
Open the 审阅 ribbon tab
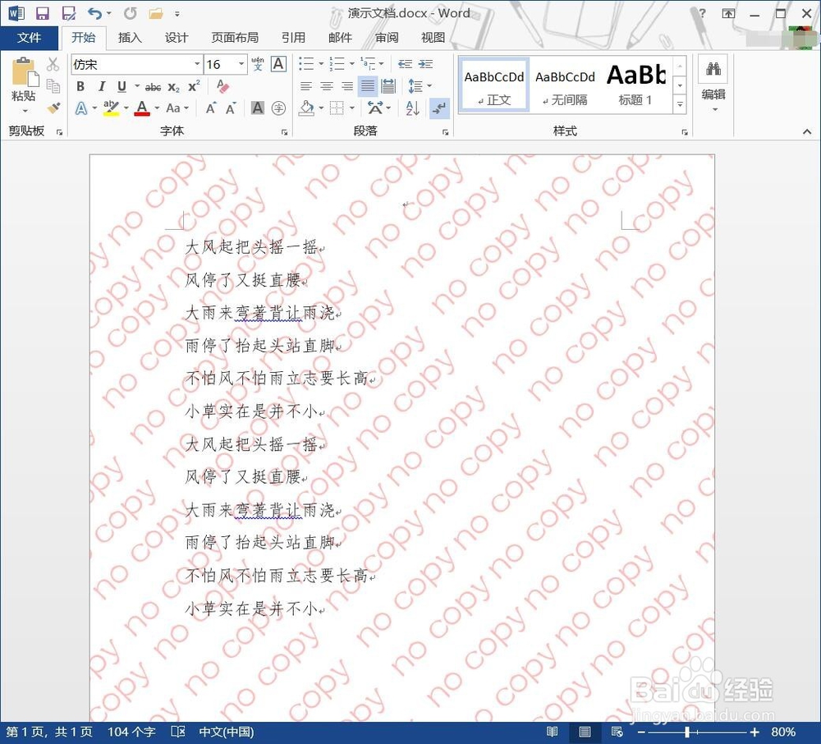point(386,38)
